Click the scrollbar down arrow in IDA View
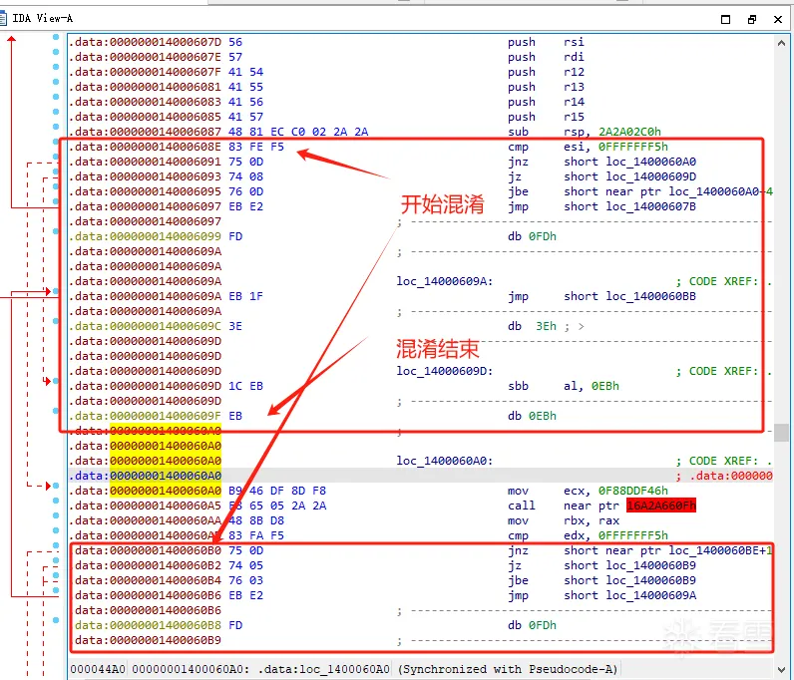Image resolution: width=794 pixels, height=680 pixels. (x=781, y=669)
